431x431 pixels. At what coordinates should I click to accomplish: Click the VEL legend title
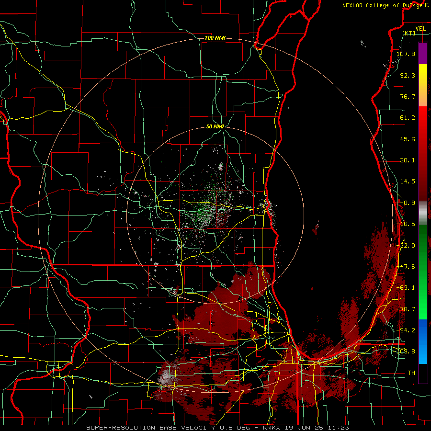(420, 29)
